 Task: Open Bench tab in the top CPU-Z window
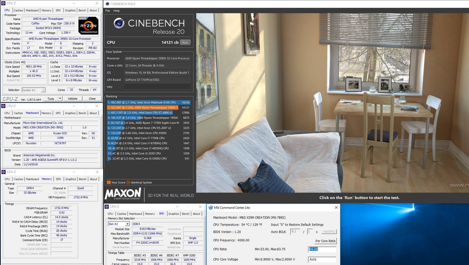pyautogui.click(x=82, y=10)
